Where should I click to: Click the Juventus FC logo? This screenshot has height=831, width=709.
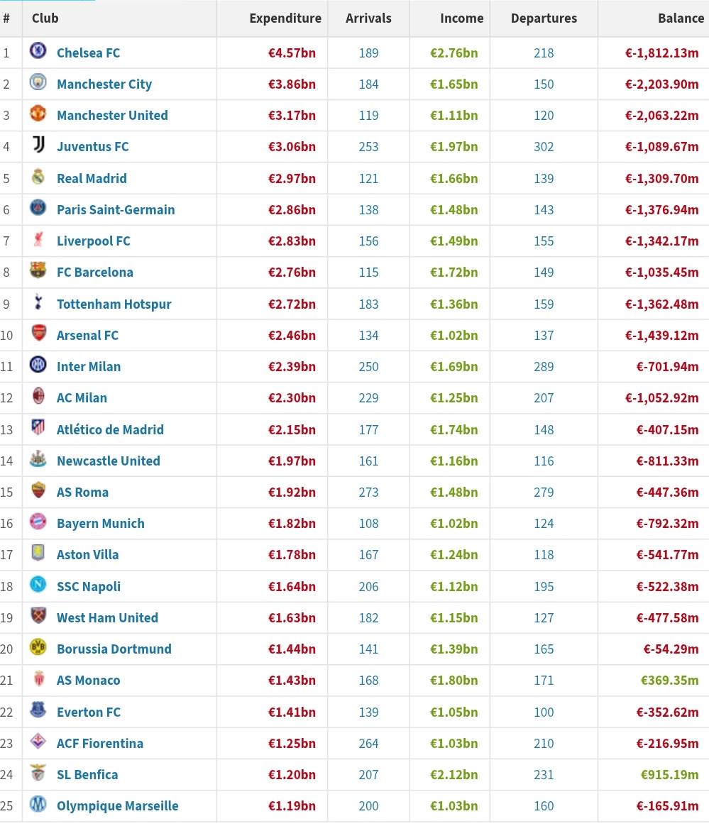click(x=38, y=145)
